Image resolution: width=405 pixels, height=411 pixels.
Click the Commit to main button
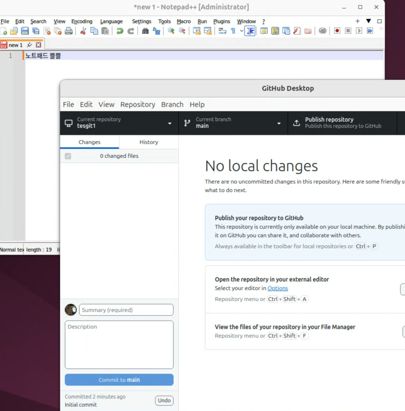[119, 380]
